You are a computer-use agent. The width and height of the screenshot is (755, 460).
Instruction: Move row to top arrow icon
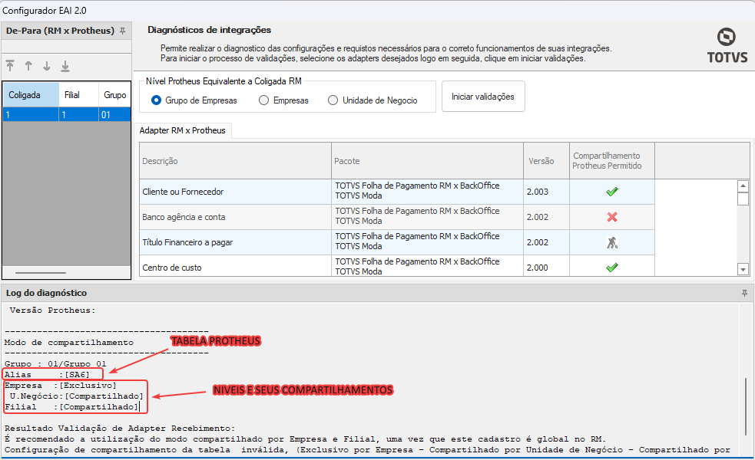10,66
